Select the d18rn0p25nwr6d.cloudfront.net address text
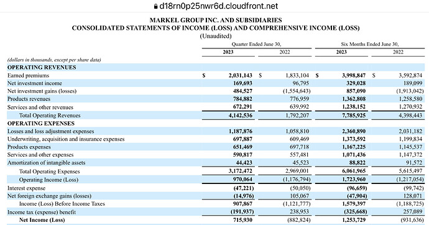The width and height of the screenshot is (429, 225). 219,6
